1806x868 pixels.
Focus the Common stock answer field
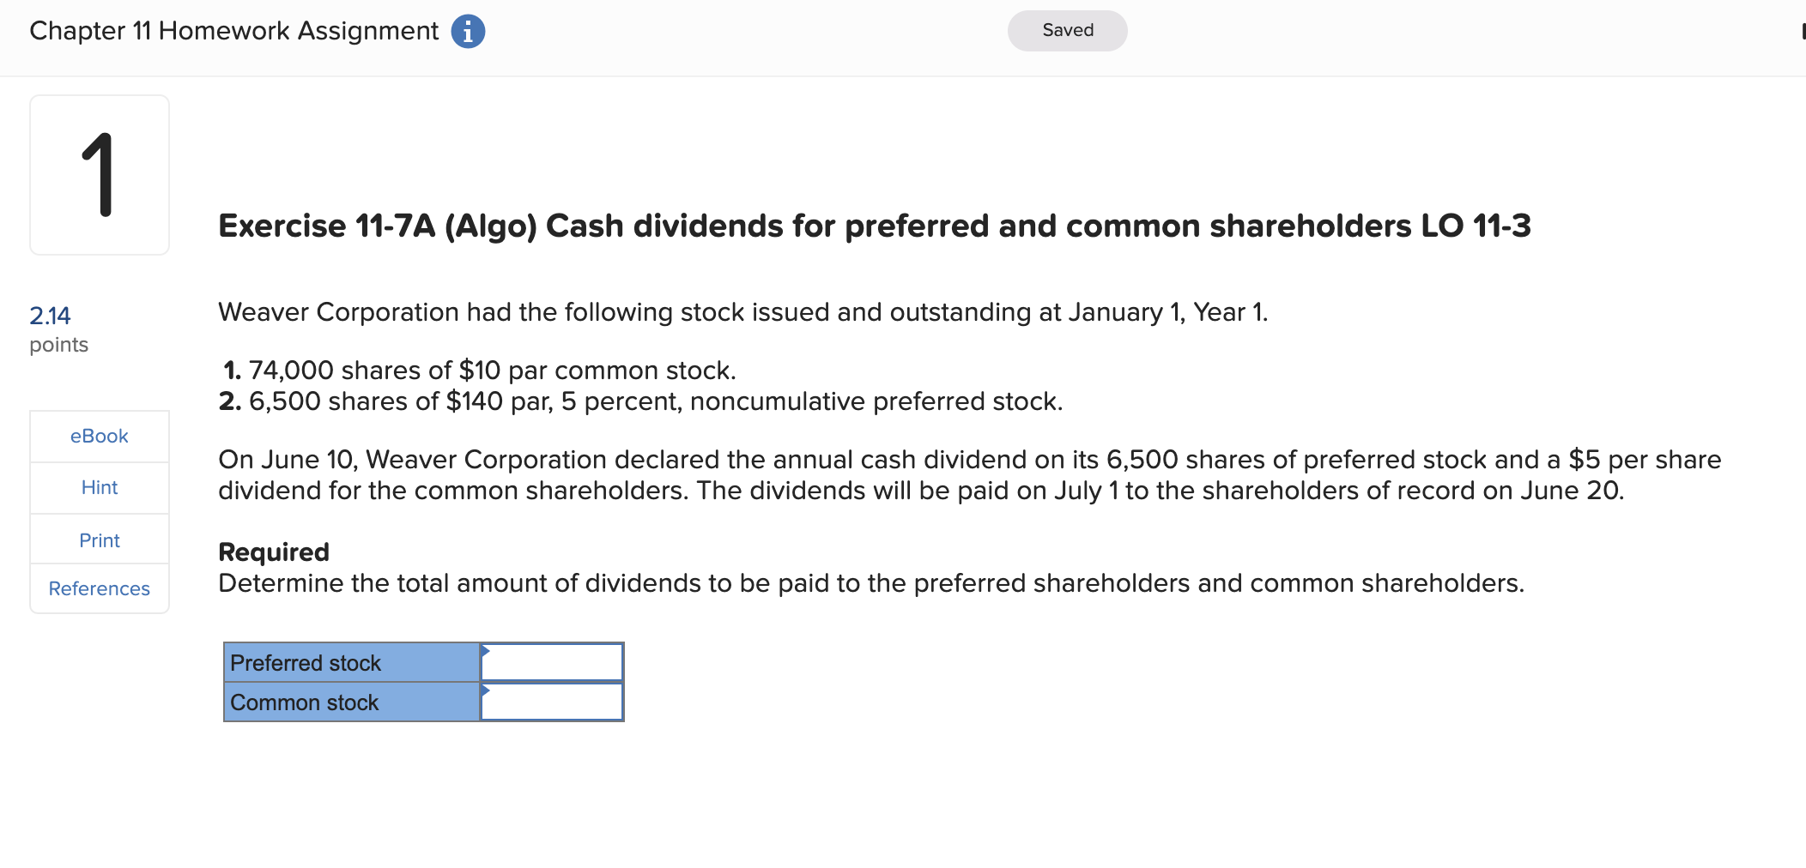tap(552, 702)
